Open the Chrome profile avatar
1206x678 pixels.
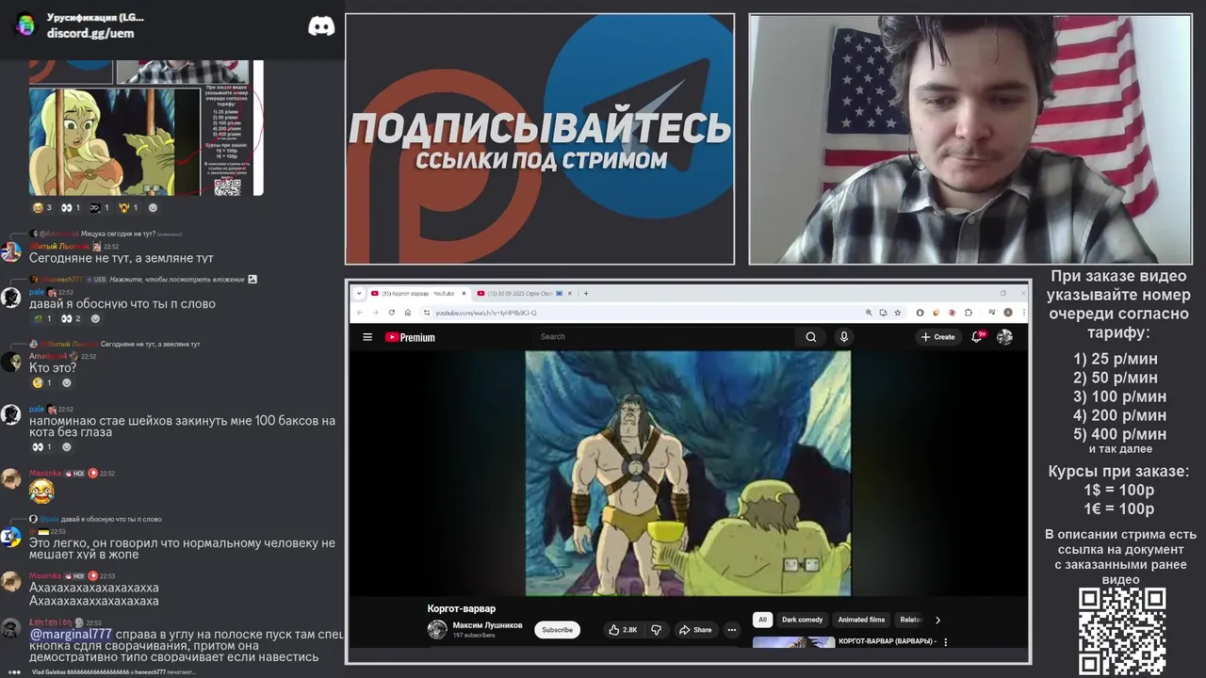coord(1008,313)
